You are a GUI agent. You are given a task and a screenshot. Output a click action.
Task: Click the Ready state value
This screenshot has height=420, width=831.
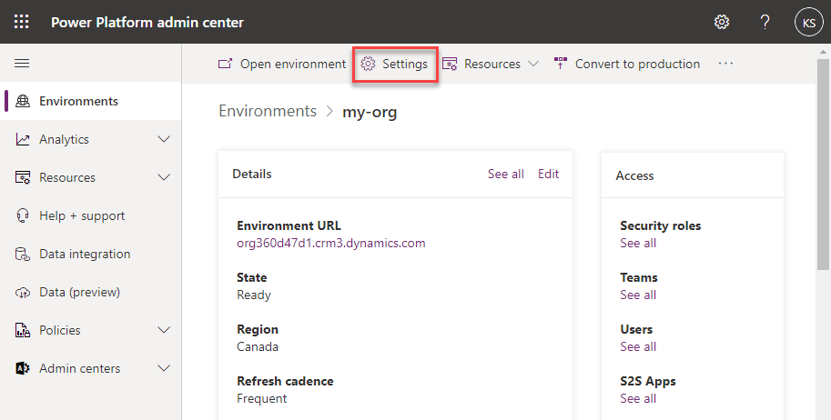[x=254, y=295]
